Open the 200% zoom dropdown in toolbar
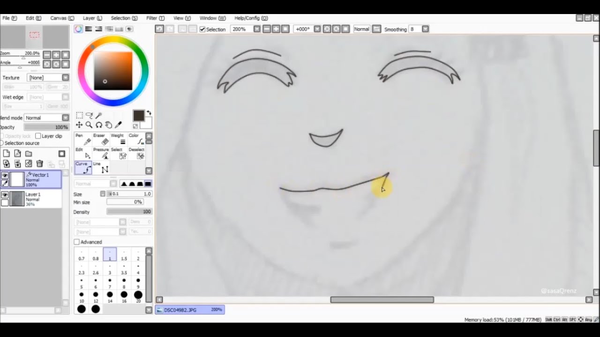 [x=257, y=29]
